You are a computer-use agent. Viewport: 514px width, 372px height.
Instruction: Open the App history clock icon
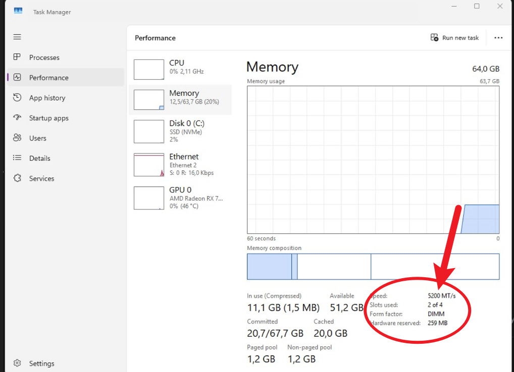pos(17,98)
